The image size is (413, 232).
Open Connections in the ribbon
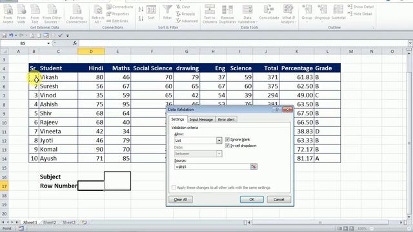[x=119, y=7]
